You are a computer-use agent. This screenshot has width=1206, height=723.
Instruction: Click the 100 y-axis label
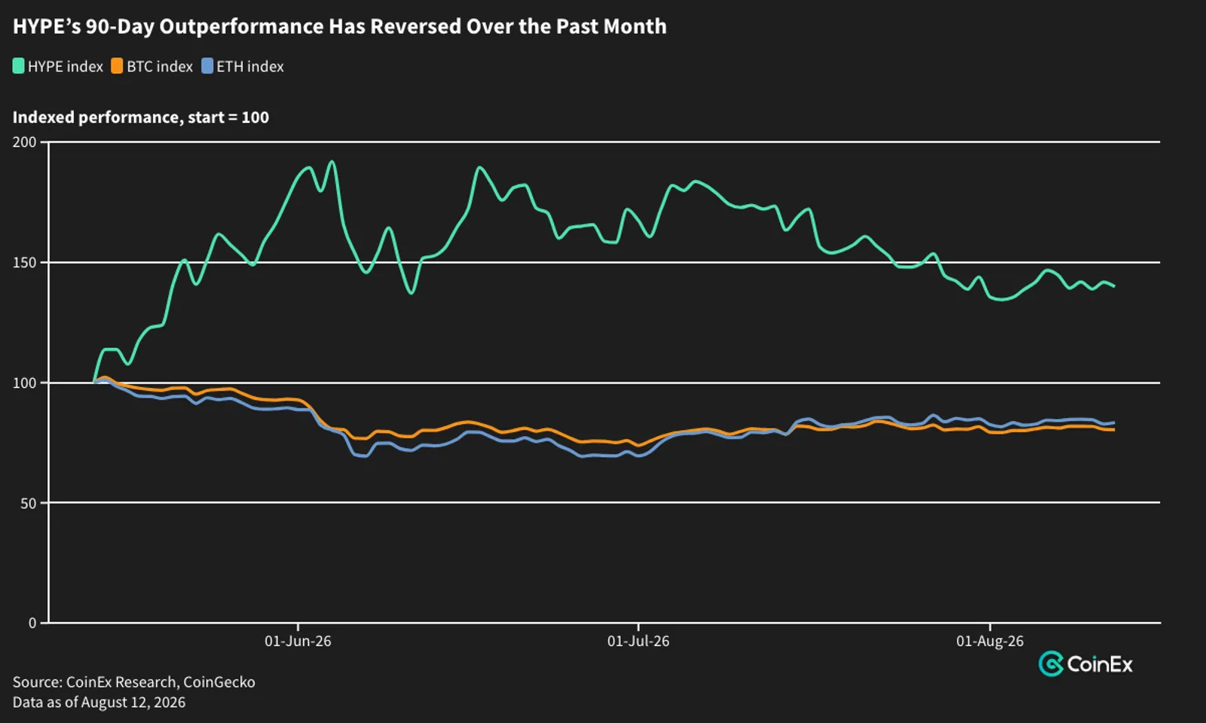click(25, 383)
